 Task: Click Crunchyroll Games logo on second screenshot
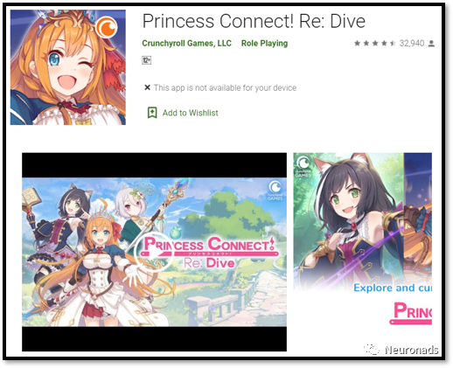tap(303, 167)
